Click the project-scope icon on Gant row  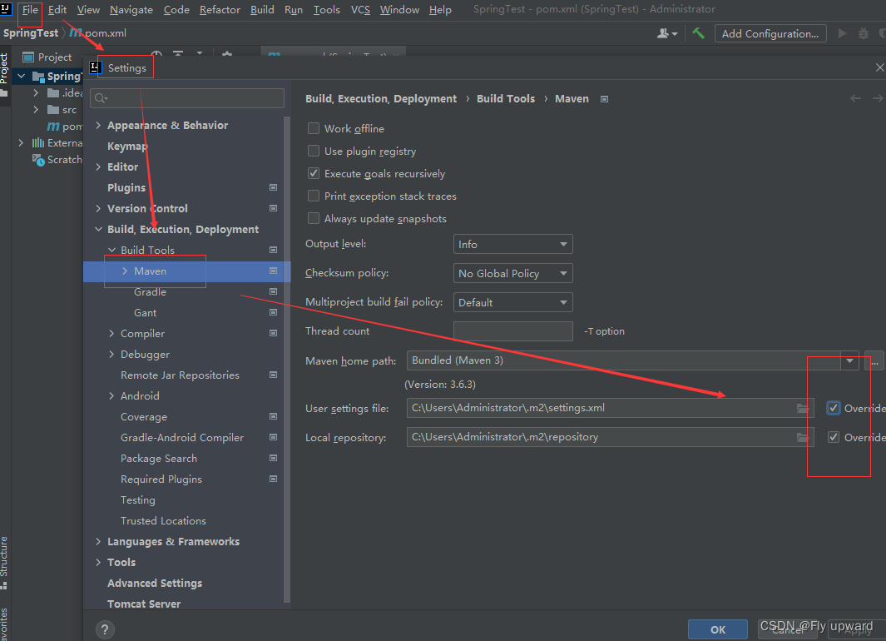tap(274, 312)
